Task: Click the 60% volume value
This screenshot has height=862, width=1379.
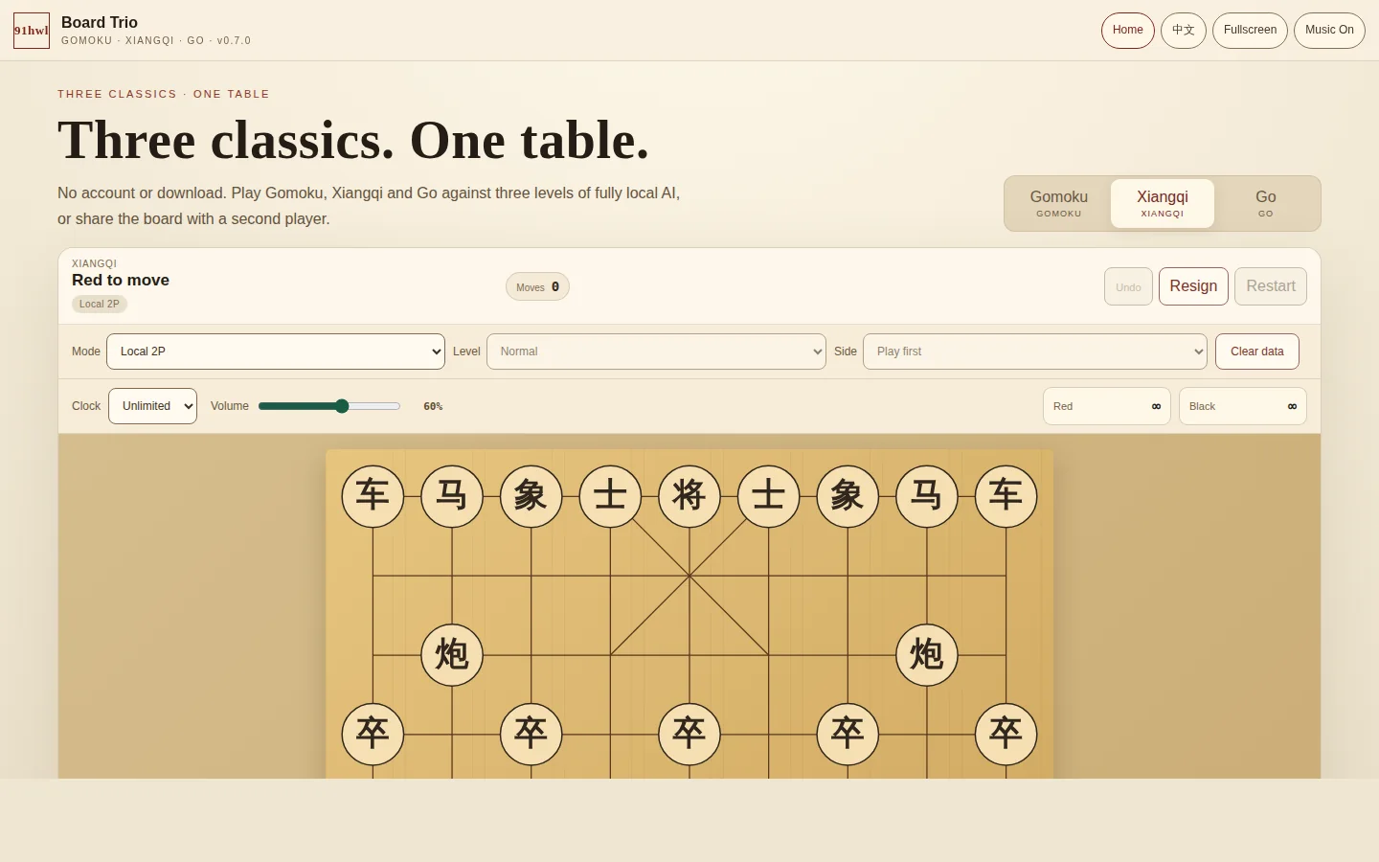Action: pos(433,406)
